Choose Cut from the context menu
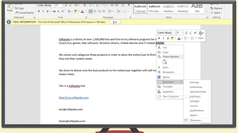This screenshot has width=238, height=133. (x=170, y=47)
